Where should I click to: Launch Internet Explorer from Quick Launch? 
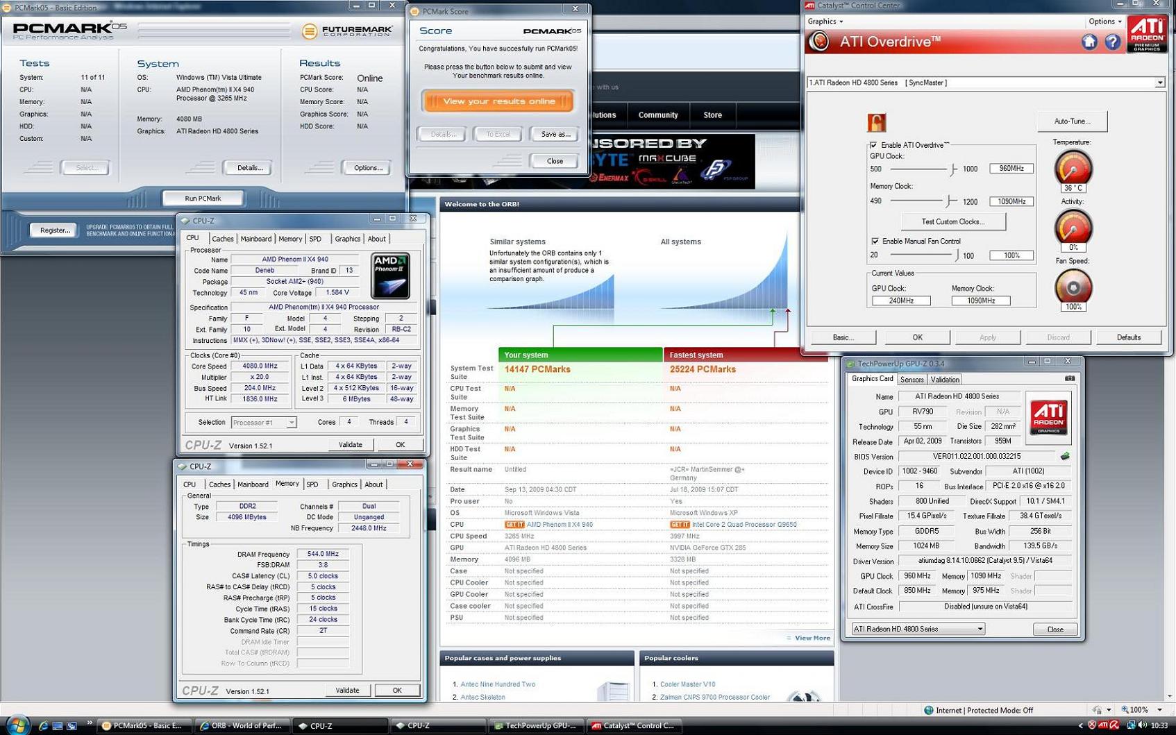(x=43, y=726)
